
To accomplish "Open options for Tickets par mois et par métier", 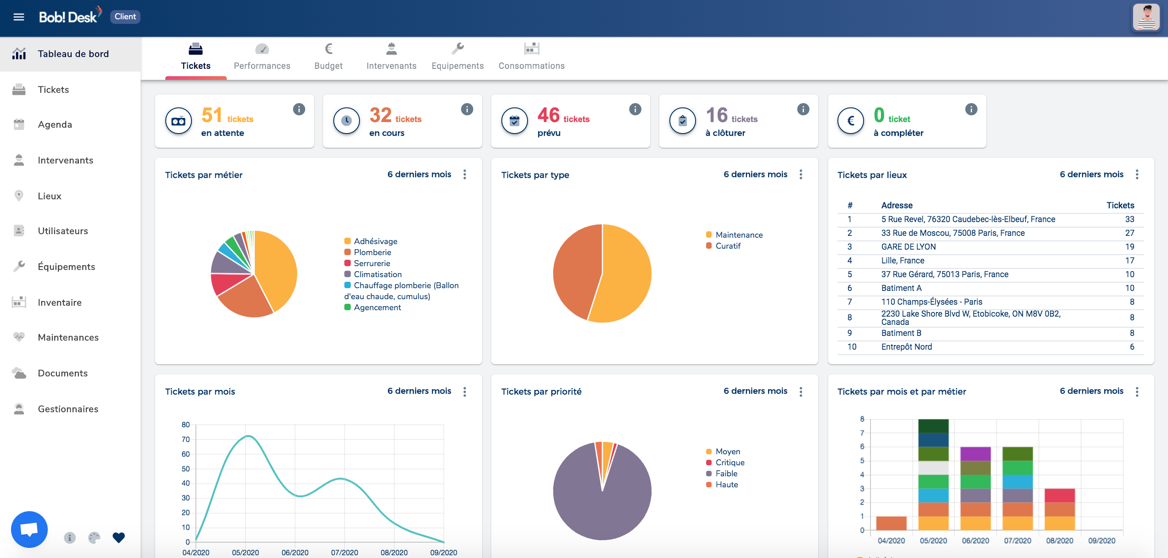I will pos(1137,391).
